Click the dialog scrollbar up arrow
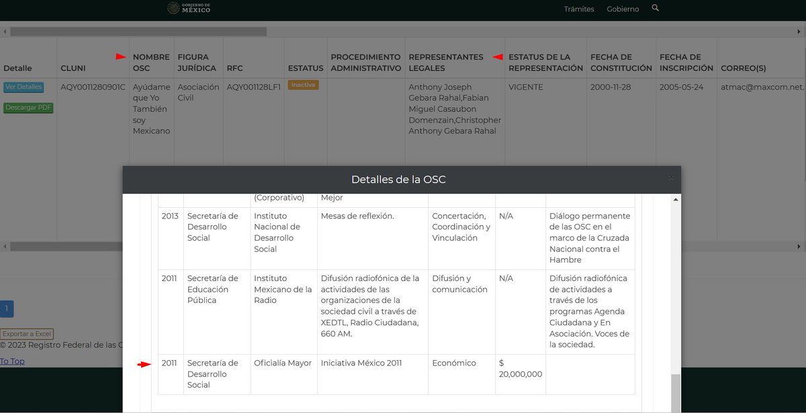 coord(676,199)
